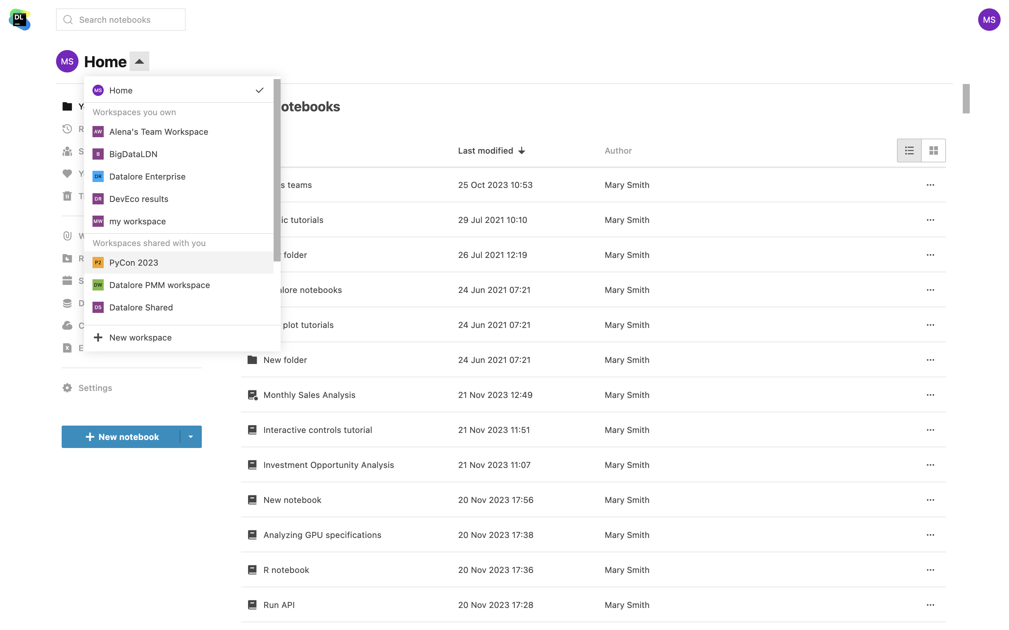Screen dimensions: 1009x630
Task: Switch to grid view layout
Action: (x=934, y=150)
